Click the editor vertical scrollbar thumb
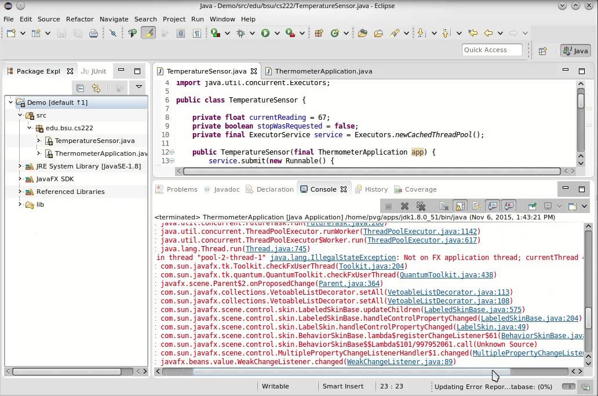This screenshot has width=598, height=396. pos(581,102)
